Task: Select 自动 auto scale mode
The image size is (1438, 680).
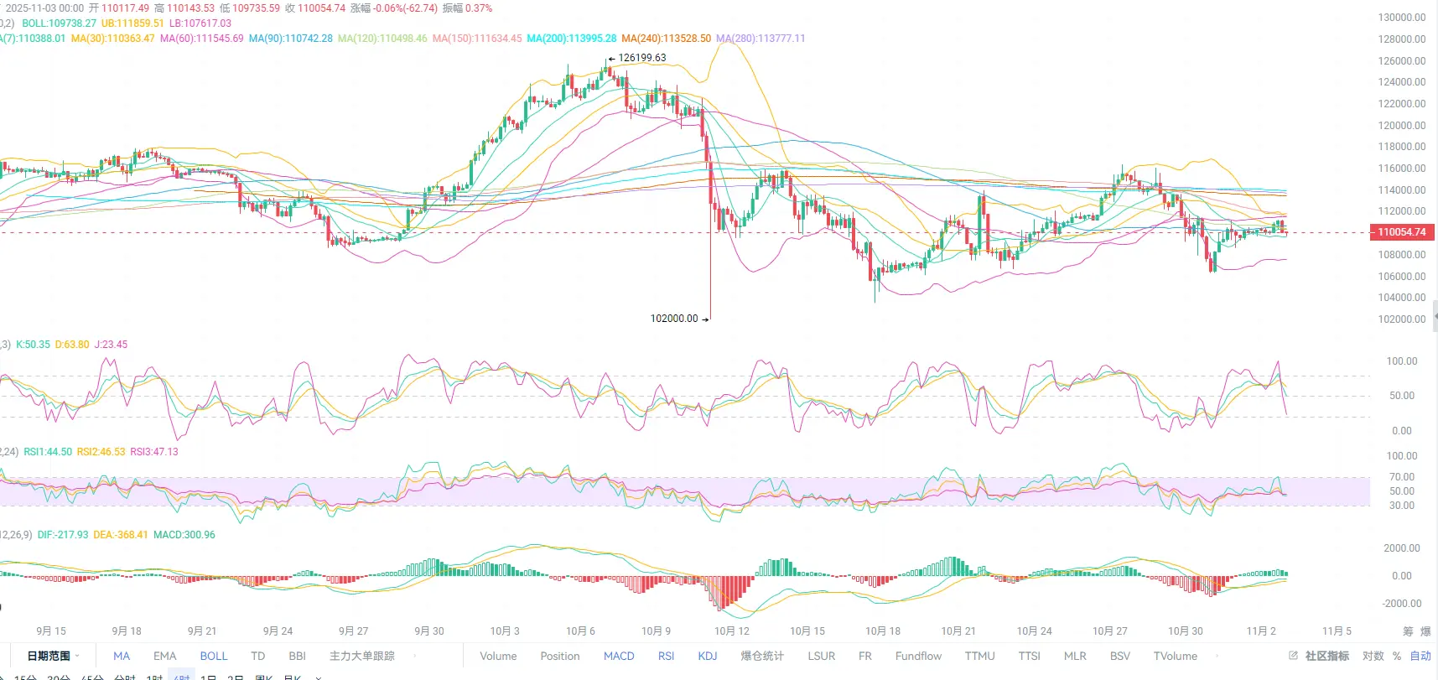Action: 1420,657
